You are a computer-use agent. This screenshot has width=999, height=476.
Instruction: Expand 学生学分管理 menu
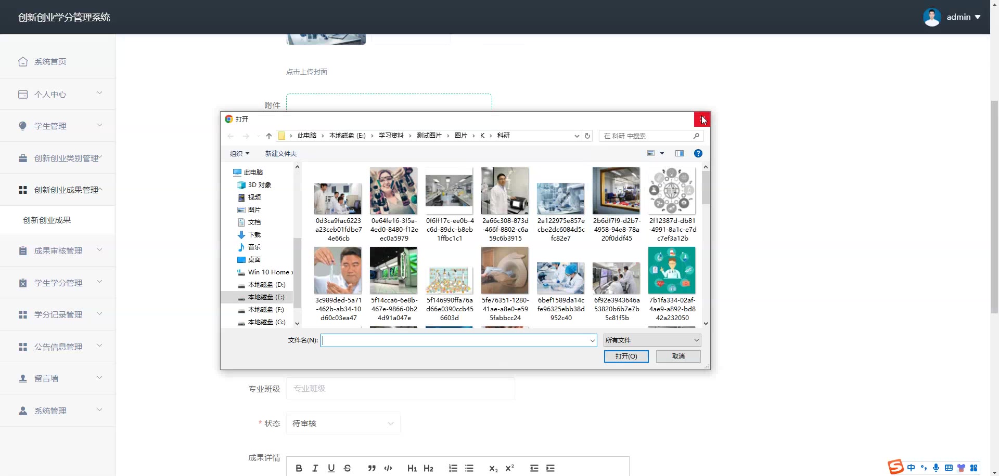click(x=57, y=283)
